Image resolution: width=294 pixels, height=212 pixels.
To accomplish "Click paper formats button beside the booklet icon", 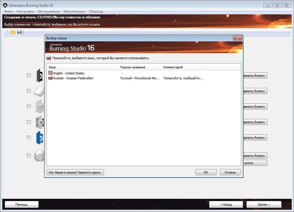I will coord(255,91).
